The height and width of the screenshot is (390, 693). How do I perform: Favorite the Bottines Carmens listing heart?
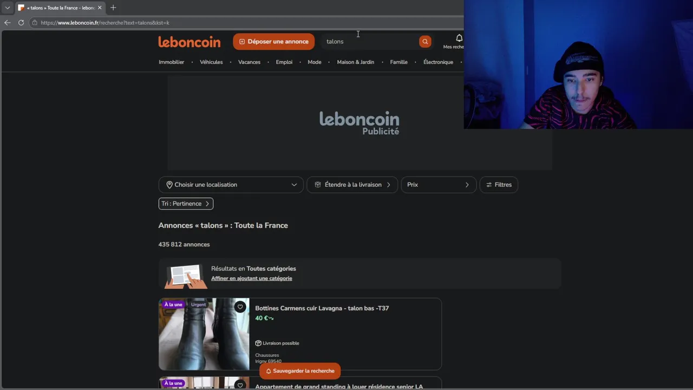240,307
